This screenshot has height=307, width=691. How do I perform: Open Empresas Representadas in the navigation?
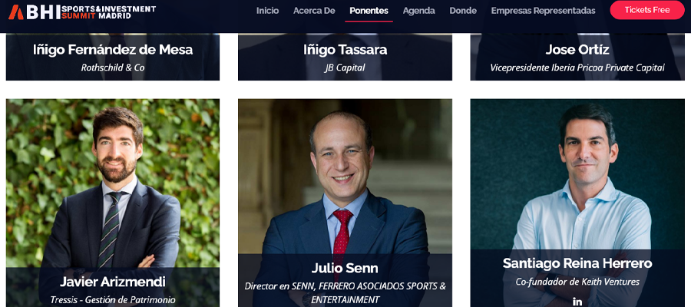click(543, 11)
